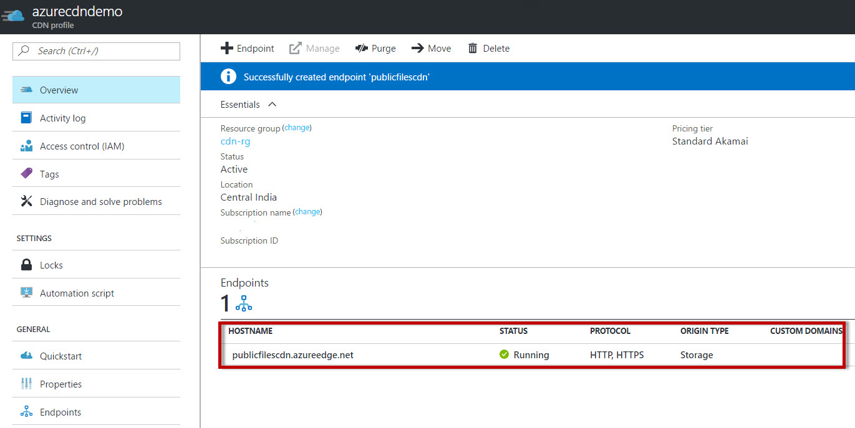Click the Central India location text

pyautogui.click(x=249, y=197)
